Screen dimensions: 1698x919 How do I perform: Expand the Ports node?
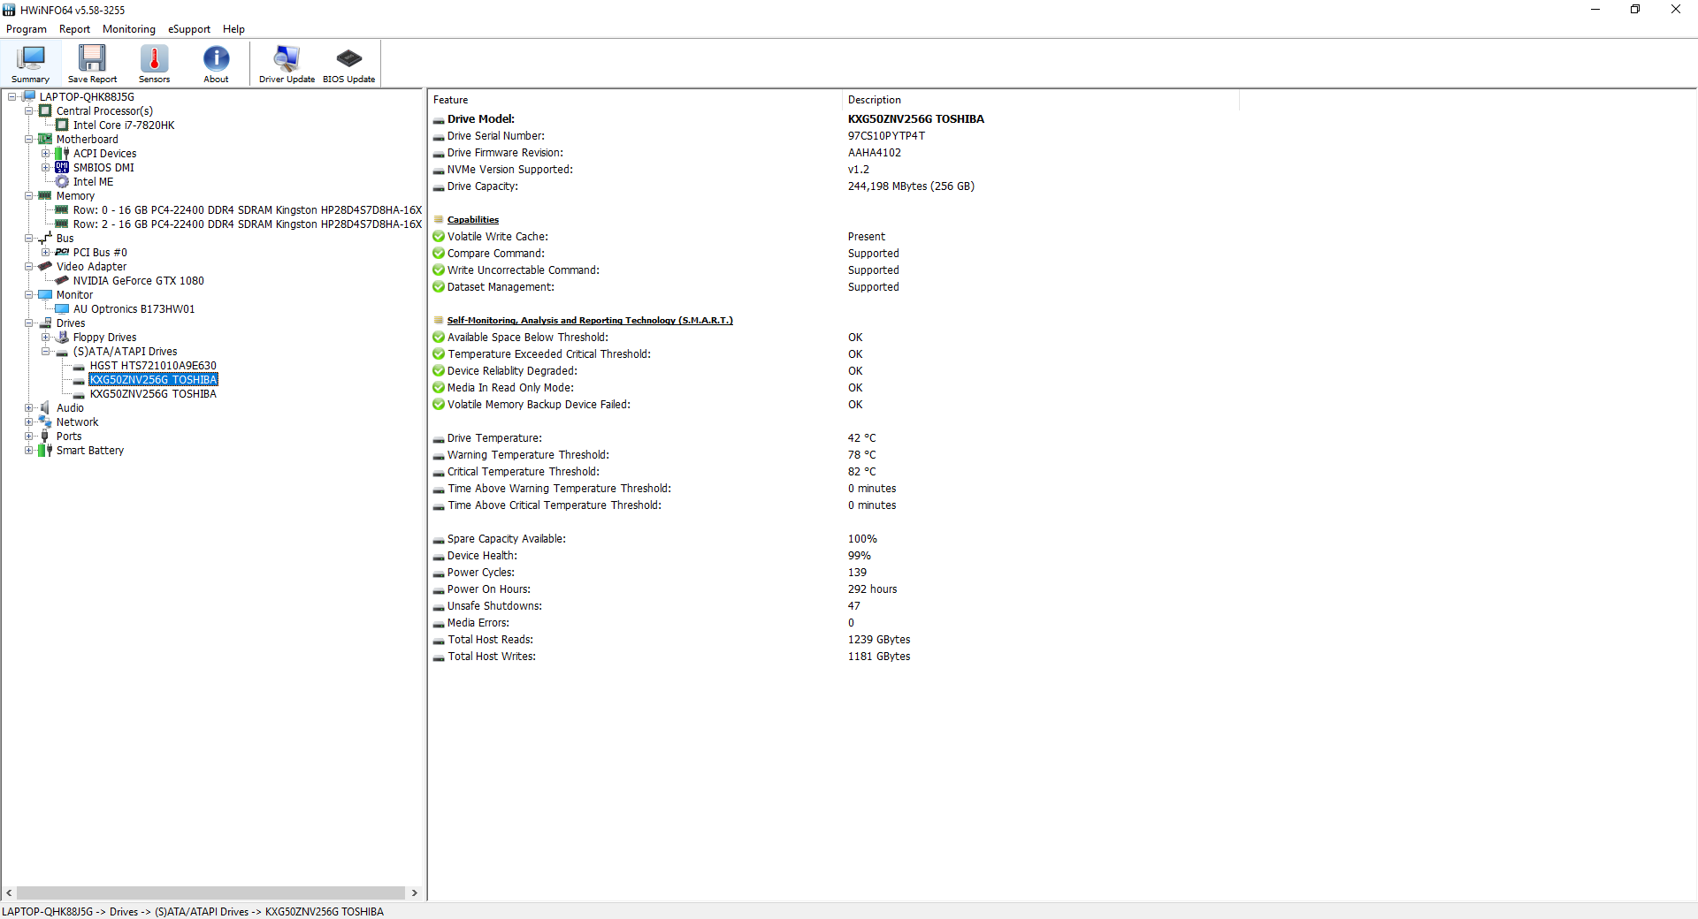point(29,437)
